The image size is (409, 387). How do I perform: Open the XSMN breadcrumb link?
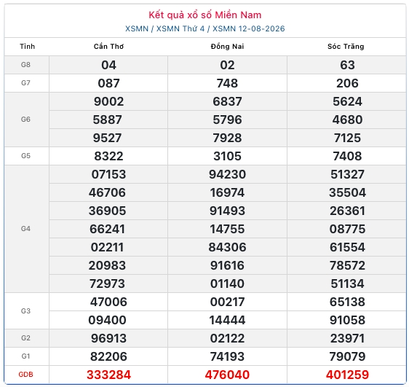tap(137, 28)
